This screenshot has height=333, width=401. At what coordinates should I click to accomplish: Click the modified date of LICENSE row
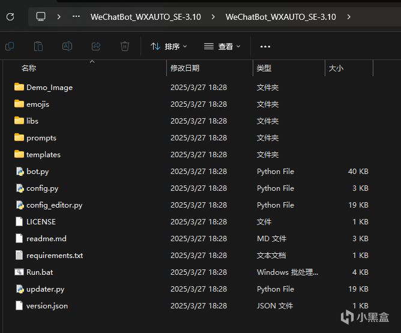click(199, 222)
